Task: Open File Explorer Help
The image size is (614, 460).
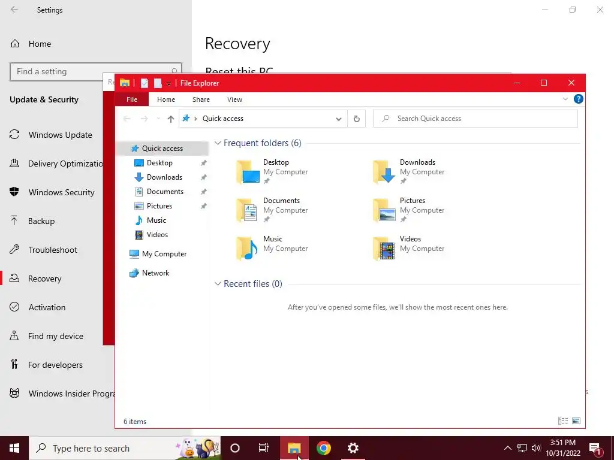Action: pos(579,99)
